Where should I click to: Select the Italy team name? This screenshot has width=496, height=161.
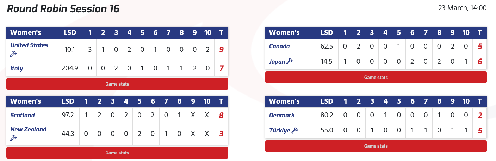[17, 68]
